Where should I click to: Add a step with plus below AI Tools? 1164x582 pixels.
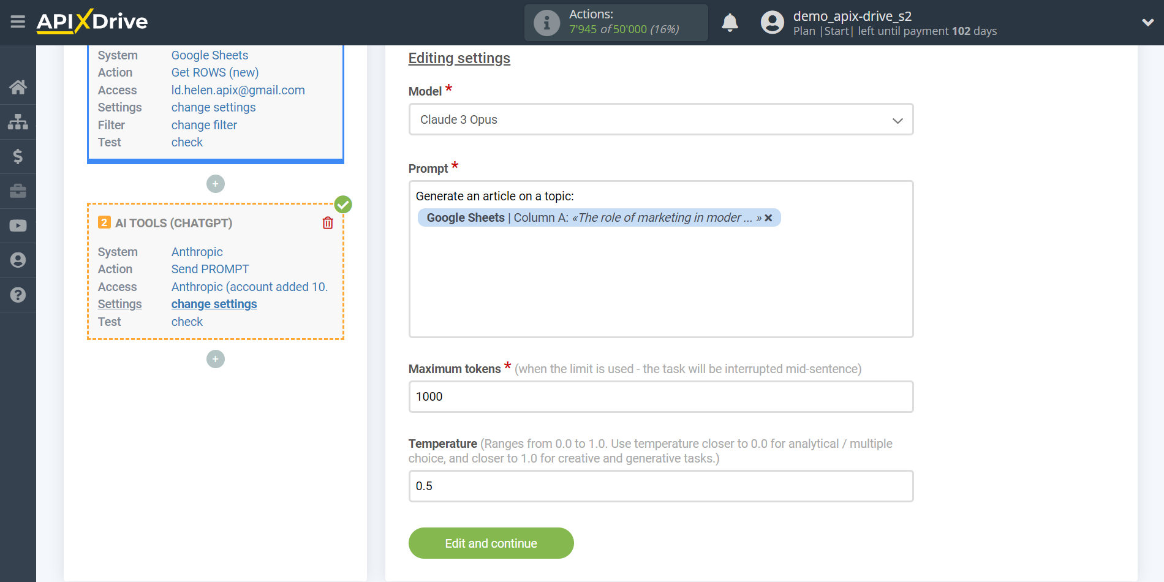tap(216, 359)
